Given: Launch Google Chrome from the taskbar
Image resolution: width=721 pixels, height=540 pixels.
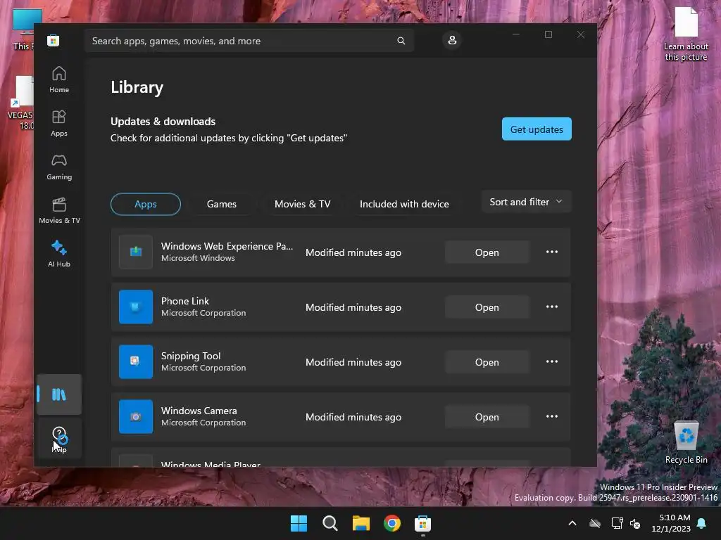Looking at the screenshot, I should (391, 523).
